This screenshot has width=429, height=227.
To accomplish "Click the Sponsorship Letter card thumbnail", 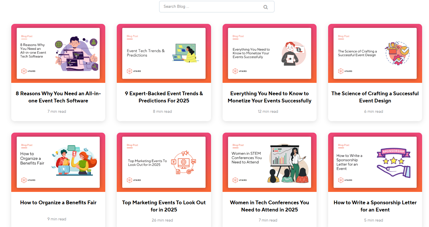I will coord(375,162).
